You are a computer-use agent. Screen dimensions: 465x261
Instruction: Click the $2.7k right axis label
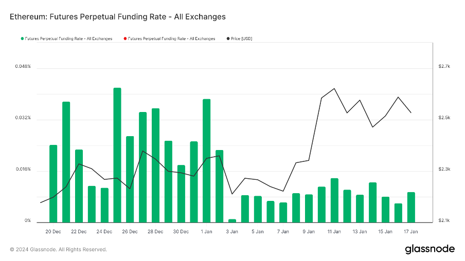[444, 66]
